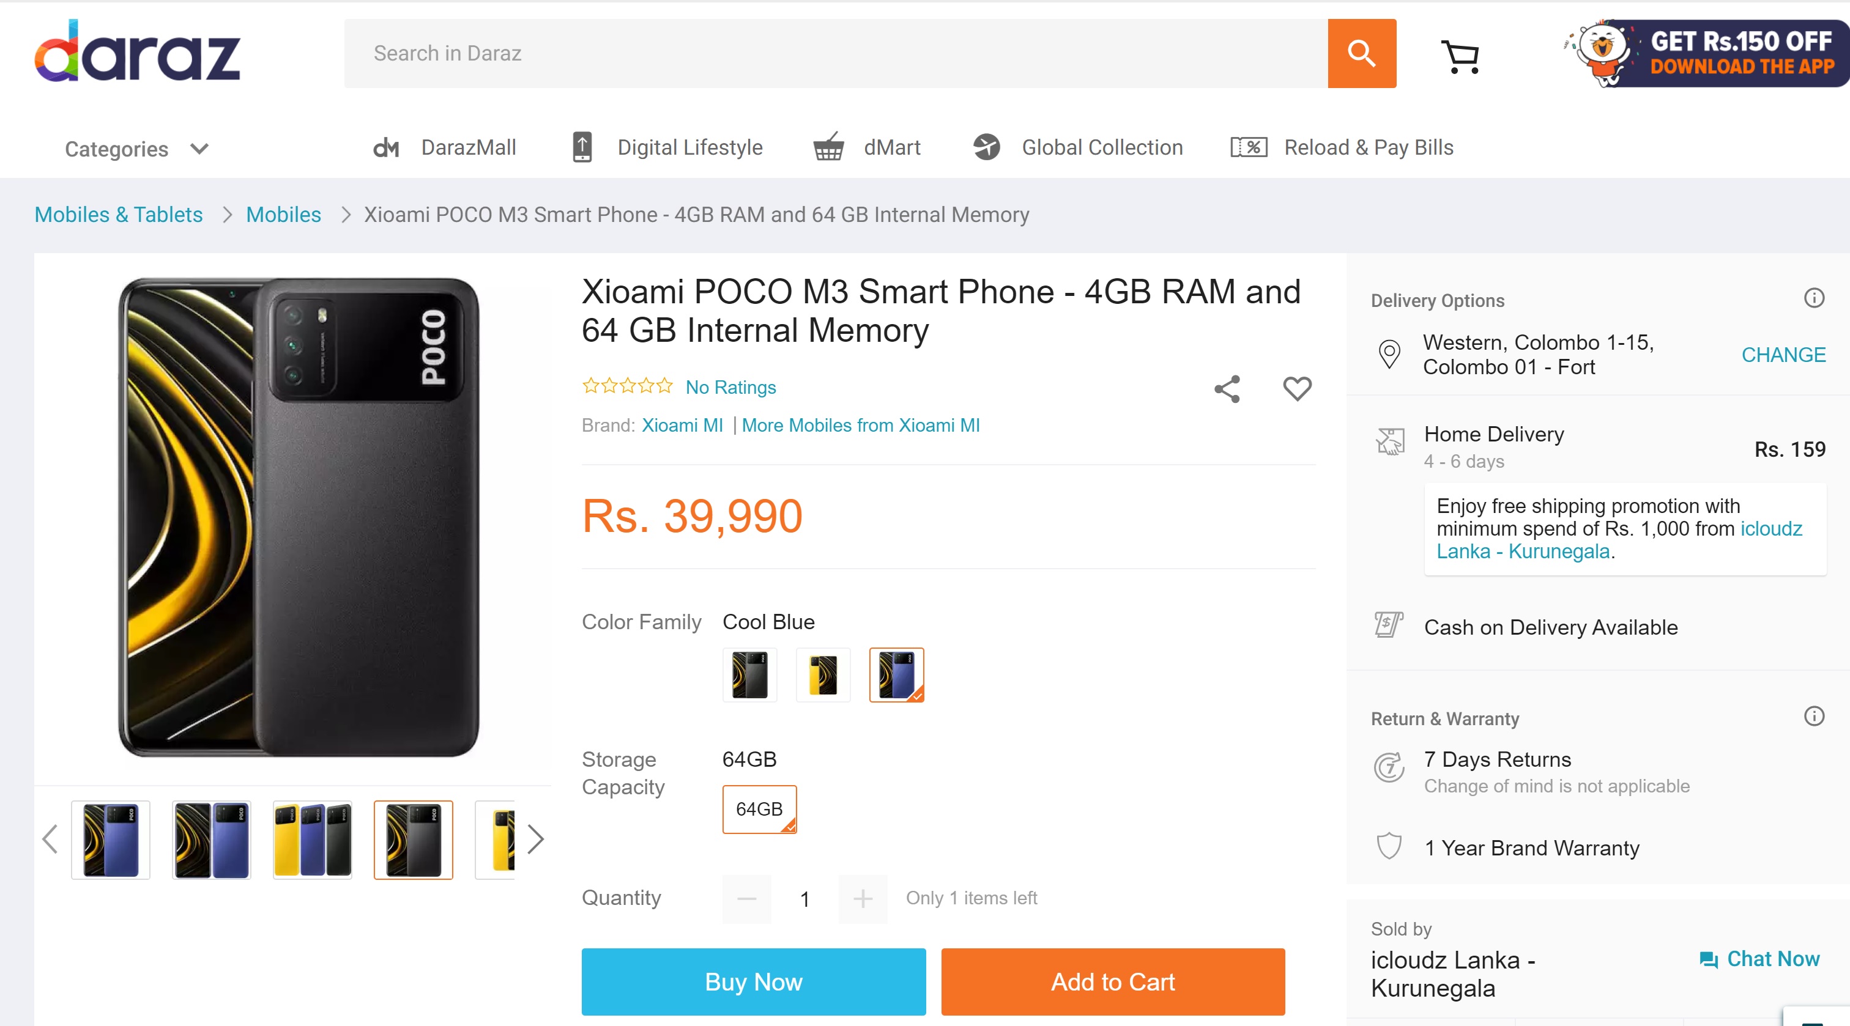The height and width of the screenshot is (1026, 1850).
Task: Open the DarazMall menu item
Action: 445,147
